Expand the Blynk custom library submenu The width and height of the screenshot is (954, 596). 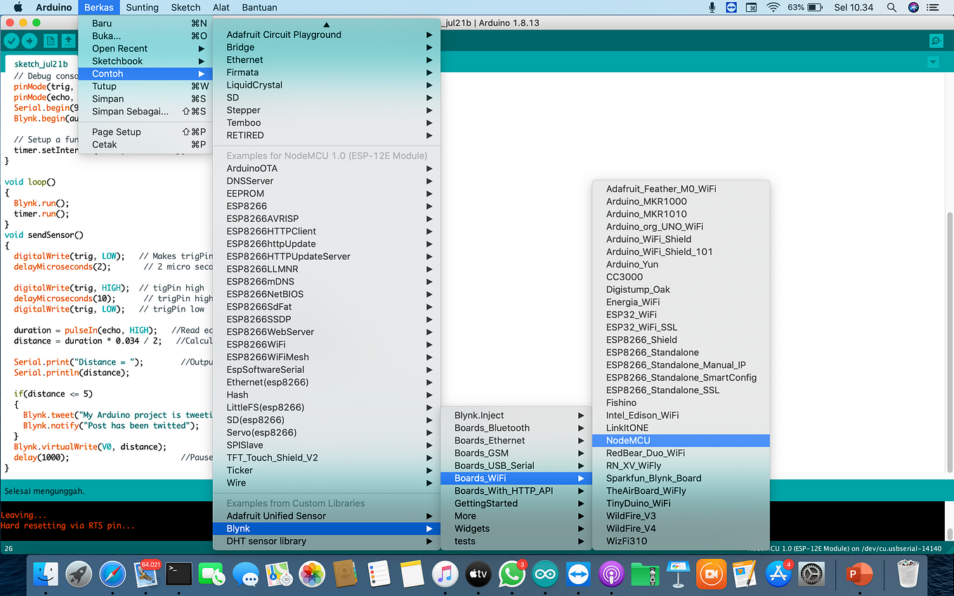tap(327, 529)
